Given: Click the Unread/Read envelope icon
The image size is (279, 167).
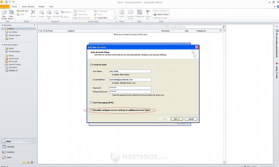Looking at the screenshot, I should [131, 12].
